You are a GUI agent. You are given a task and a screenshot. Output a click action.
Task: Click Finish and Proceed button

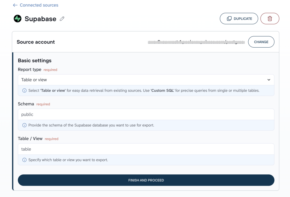coord(146,180)
